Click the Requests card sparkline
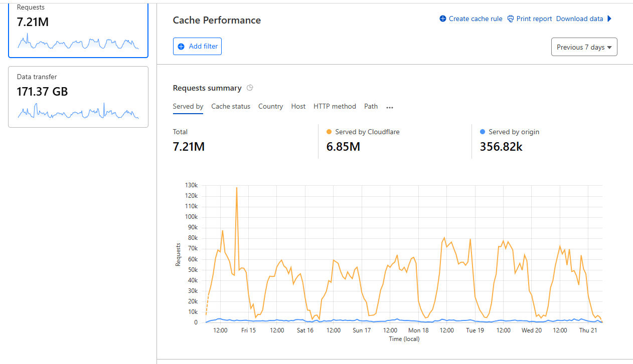This screenshot has height=364, width=633. (x=78, y=43)
